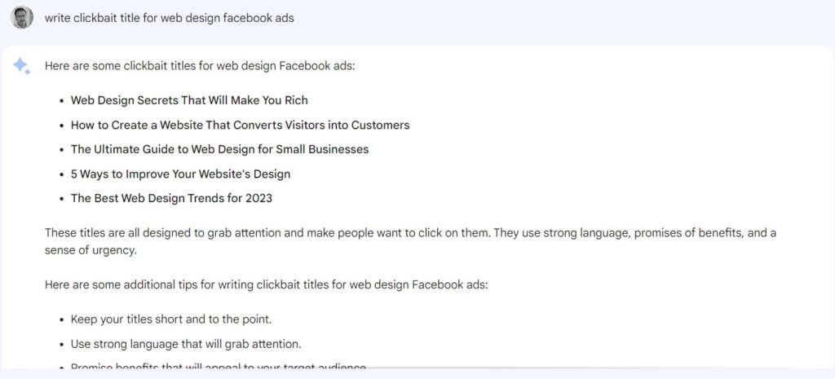The width and height of the screenshot is (835, 379).
Task: Click the word '2023' in the last title
Action: point(258,199)
